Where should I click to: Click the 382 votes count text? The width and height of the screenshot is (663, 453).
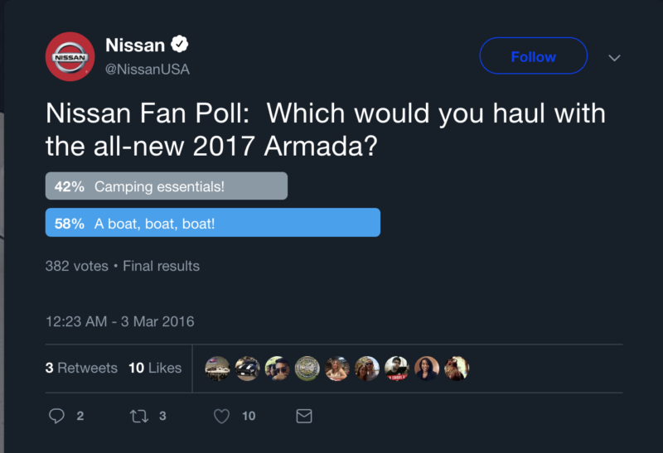76,266
